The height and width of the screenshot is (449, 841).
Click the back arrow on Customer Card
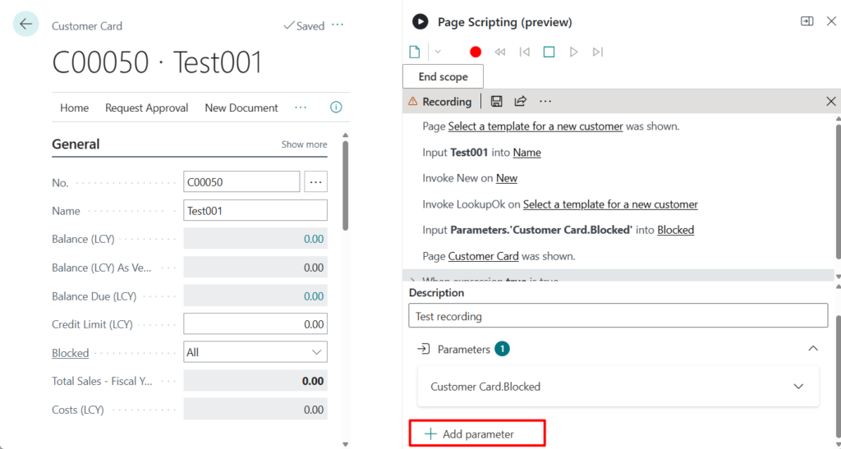click(x=25, y=25)
